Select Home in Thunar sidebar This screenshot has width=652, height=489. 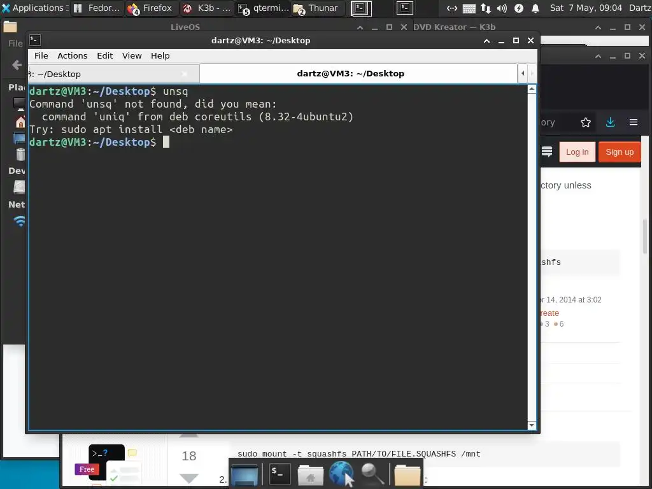point(20,122)
